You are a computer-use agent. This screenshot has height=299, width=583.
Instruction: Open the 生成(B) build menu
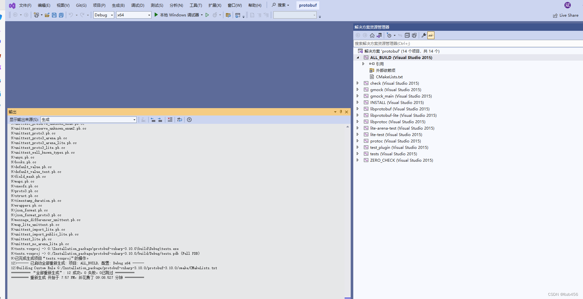pyautogui.click(x=118, y=5)
